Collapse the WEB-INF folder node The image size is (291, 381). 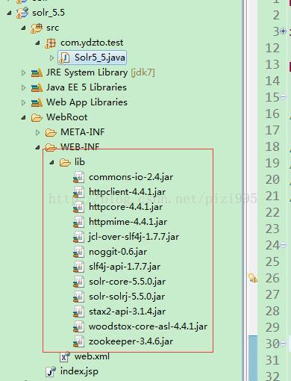pos(38,147)
